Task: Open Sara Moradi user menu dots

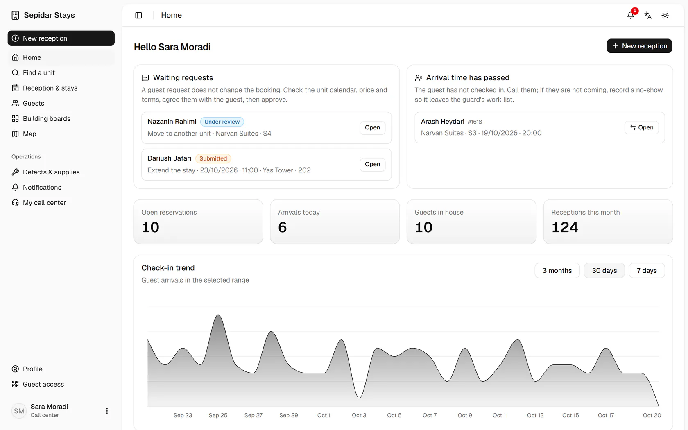Action: coord(107,411)
